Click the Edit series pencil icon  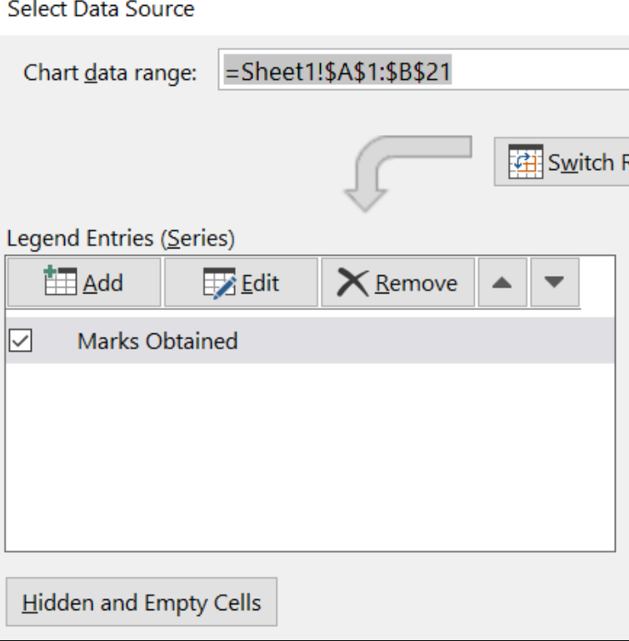(x=219, y=283)
